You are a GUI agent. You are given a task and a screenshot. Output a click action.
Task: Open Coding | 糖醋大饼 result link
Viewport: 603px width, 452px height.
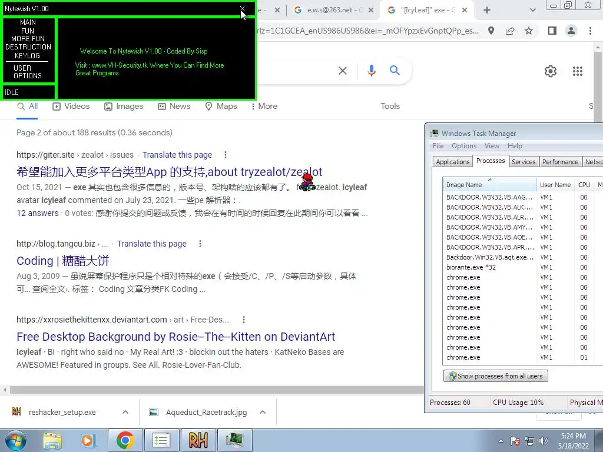[63, 261]
